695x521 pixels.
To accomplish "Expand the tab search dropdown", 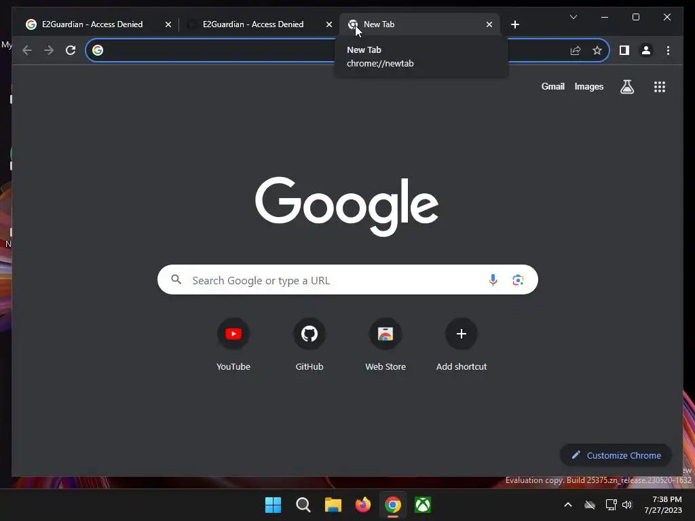I will [x=573, y=17].
